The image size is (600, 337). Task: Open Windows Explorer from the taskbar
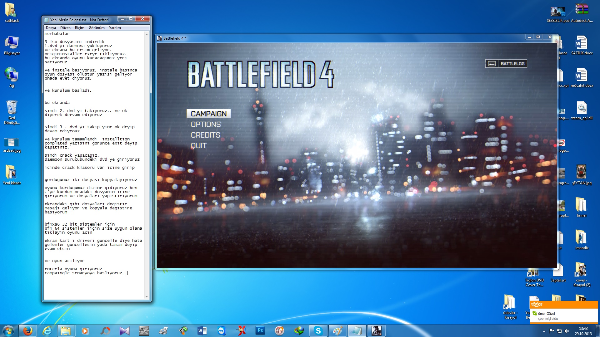tap(66, 331)
